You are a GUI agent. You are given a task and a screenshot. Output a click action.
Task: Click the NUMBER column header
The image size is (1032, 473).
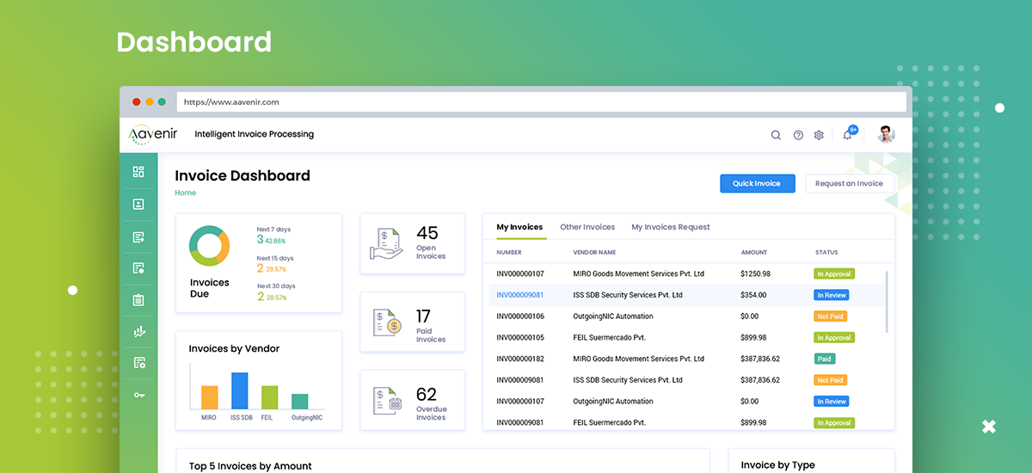[x=509, y=253]
